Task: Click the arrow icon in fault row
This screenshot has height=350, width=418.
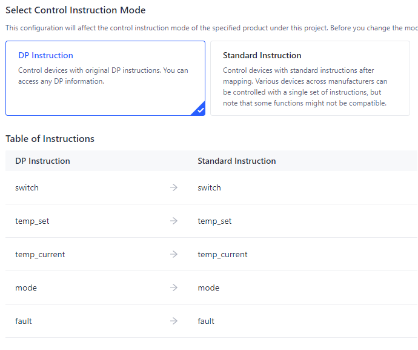Action: [x=174, y=321]
